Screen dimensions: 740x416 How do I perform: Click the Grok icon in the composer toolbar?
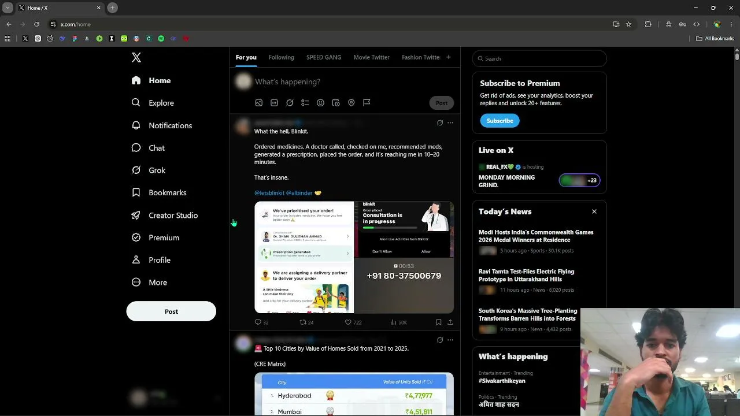tap(290, 103)
